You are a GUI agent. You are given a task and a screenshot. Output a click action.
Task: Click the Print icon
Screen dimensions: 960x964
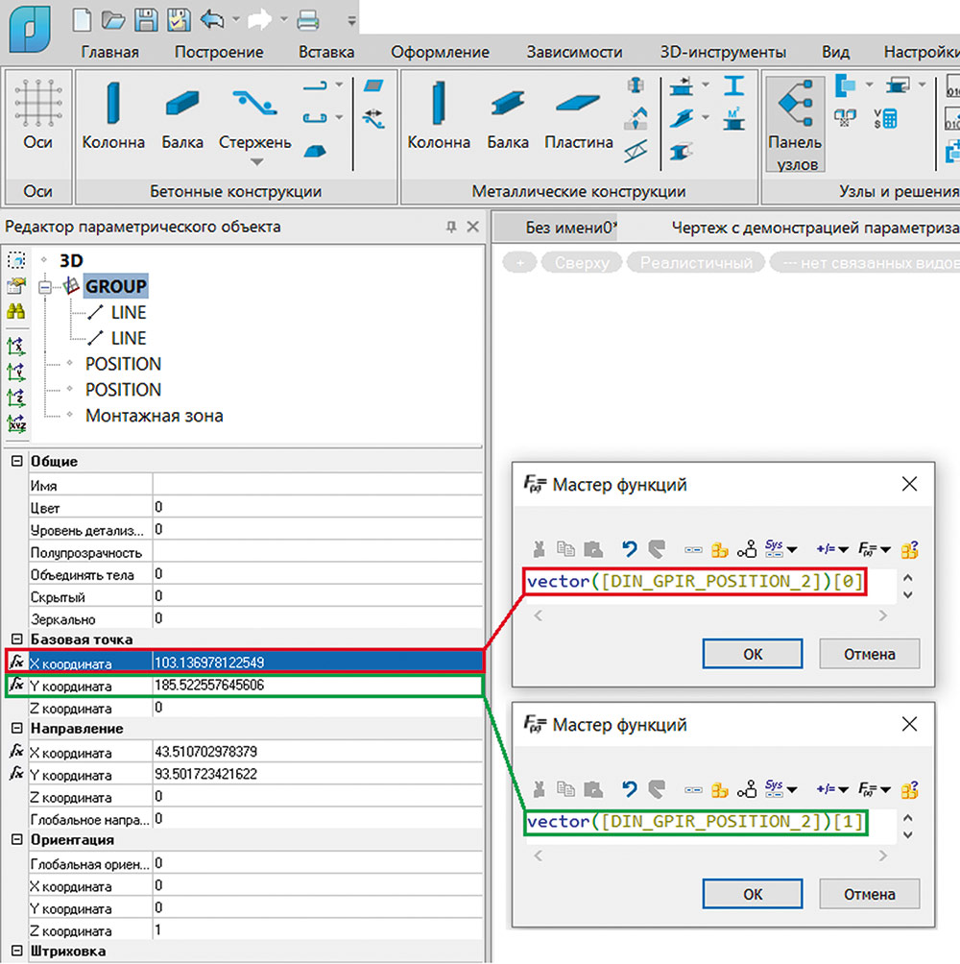307,20
